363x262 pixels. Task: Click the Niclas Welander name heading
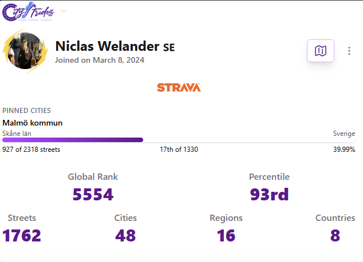click(107, 46)
